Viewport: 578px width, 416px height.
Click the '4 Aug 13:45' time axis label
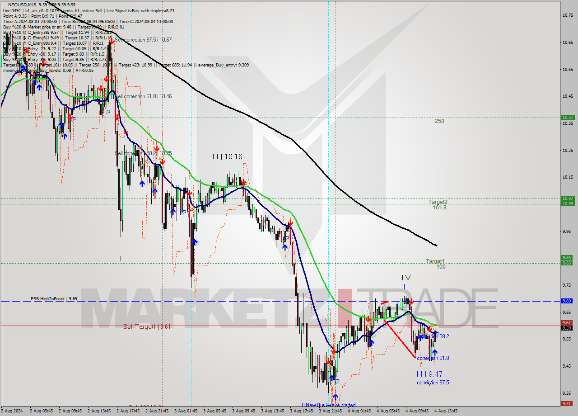pyautogui.click(x=446, y=411)
